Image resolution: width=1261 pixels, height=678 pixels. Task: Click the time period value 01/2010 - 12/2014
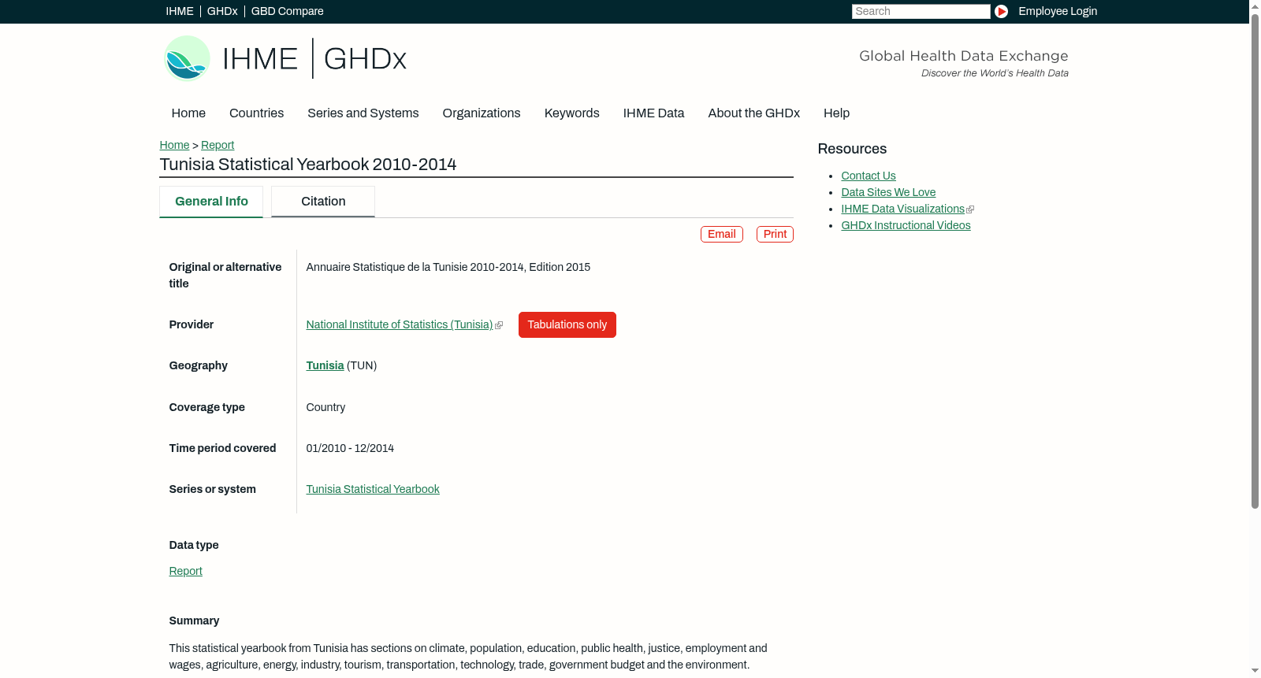point(350,448)
